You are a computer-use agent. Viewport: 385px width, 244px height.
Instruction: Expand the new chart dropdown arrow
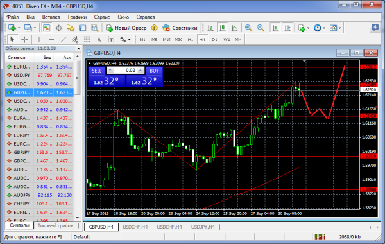click(x=19, y=28)
